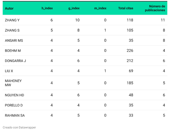Select the 212 citas value for DONGARRA
This screenshot has height=132, width=170.
[130, 61]
